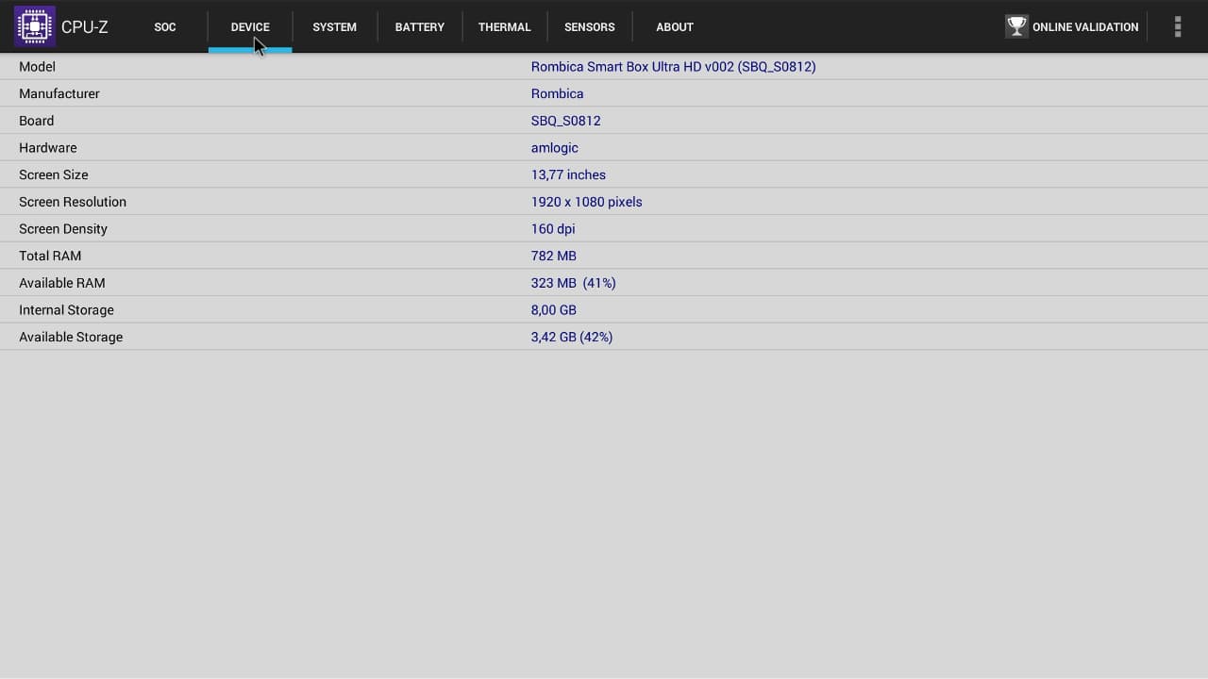This screenshot has width=1208, height=679.
Task: Select the Manufacturer row label
Action: 59,93
